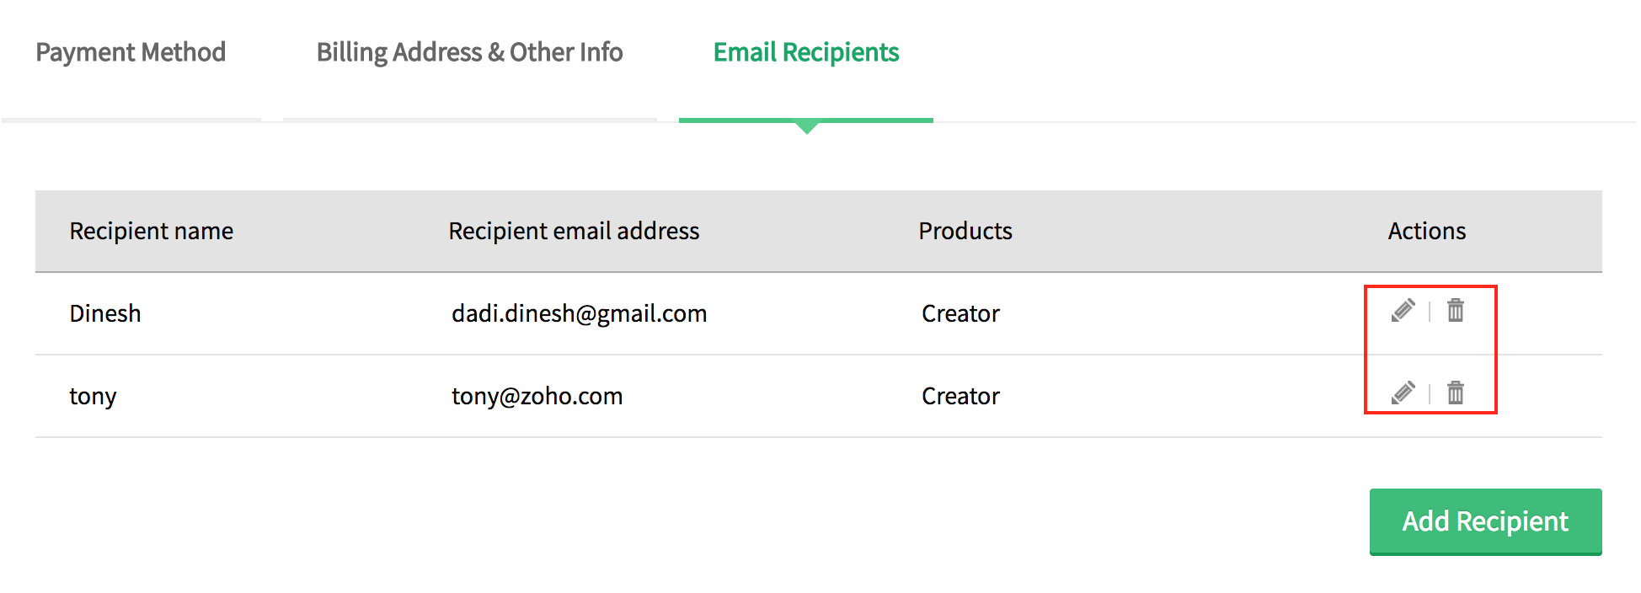The height and width of the screenshot is (593, 1641).
Task: Click Creator product in Dinesh row
Action: [960, 313]
